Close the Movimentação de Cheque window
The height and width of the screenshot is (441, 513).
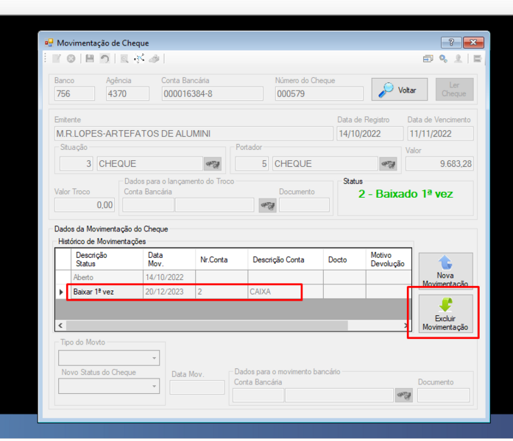click(473, 43)
